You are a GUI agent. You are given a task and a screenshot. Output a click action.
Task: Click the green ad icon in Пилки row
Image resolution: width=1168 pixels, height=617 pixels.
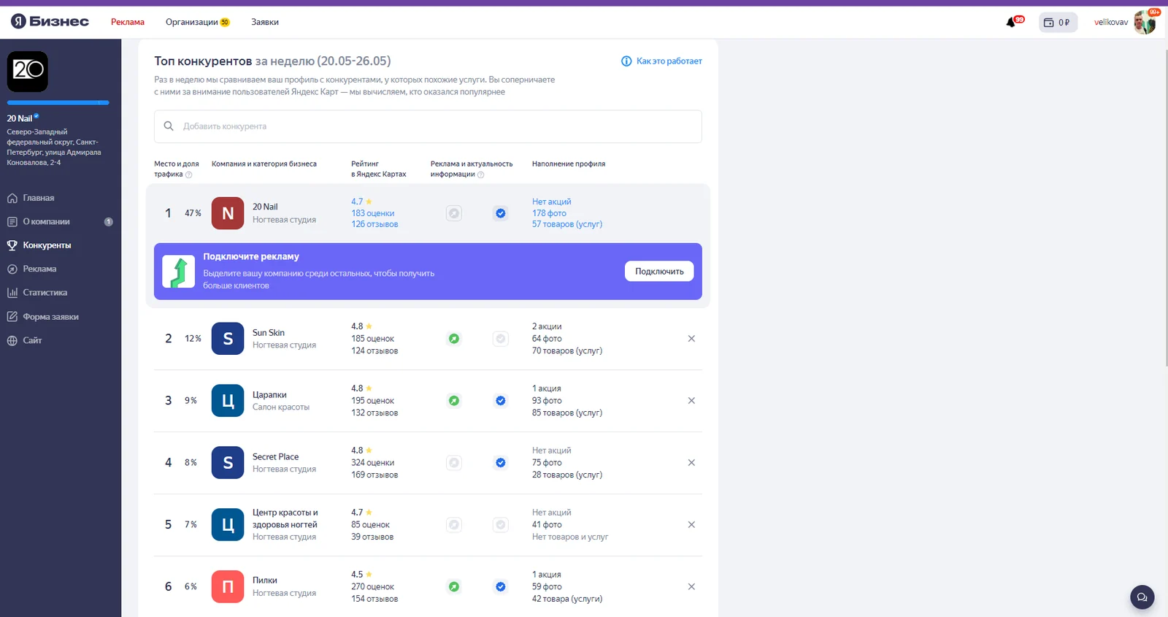coord(454,587)
